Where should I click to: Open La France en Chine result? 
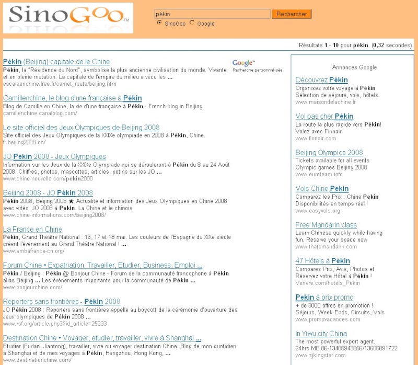[x=32, y=229]
